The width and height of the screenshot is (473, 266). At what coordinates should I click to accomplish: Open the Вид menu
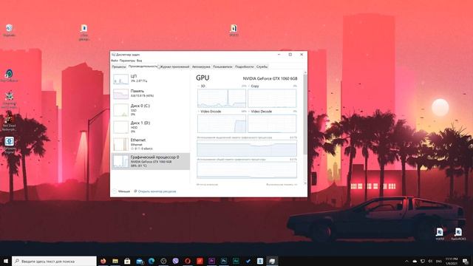coord(139,61)
